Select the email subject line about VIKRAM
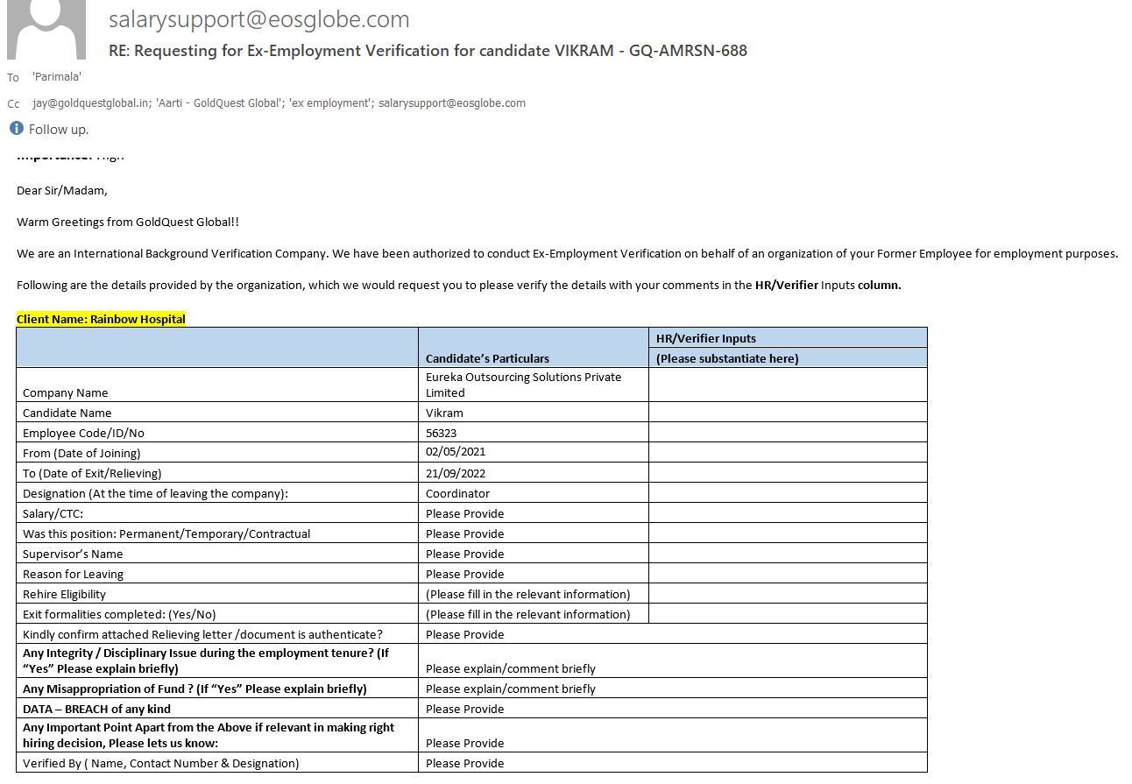Image resolution: width=1132 pixels, height=784 pixels. tap(428, 51)
